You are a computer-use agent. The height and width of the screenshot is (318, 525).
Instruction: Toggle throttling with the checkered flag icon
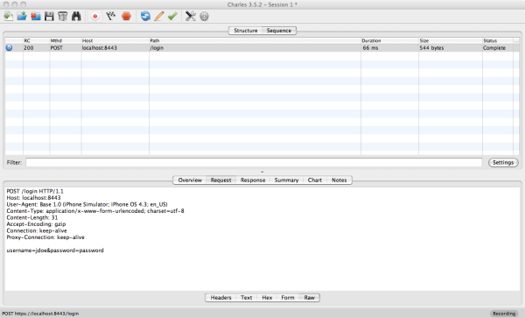point(110,16)
